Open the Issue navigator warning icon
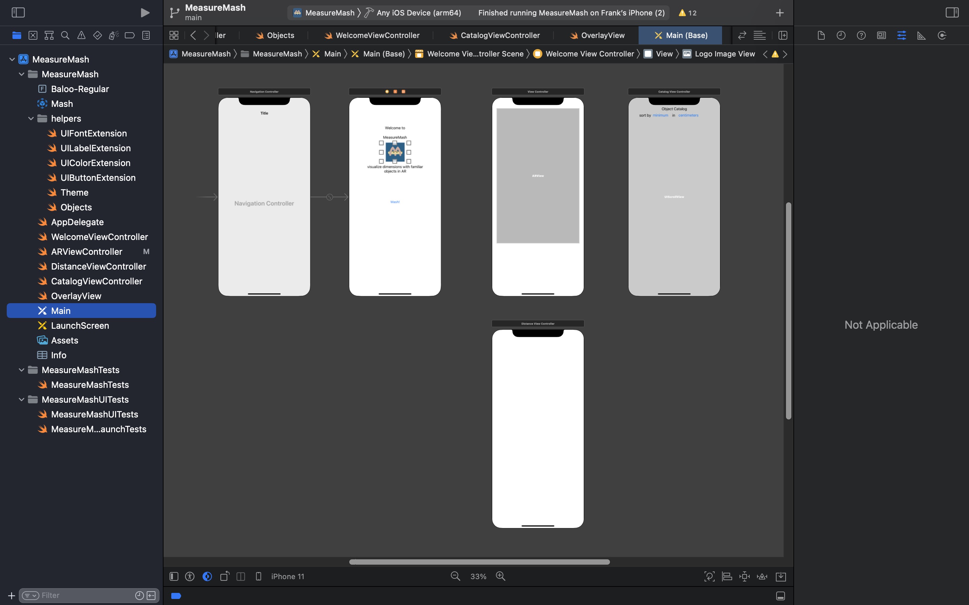This screenshot has width=969, height=605. [81, 35]
